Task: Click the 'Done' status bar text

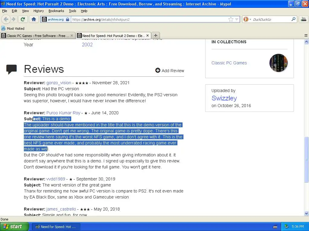Action: click(x=4, y=219)
